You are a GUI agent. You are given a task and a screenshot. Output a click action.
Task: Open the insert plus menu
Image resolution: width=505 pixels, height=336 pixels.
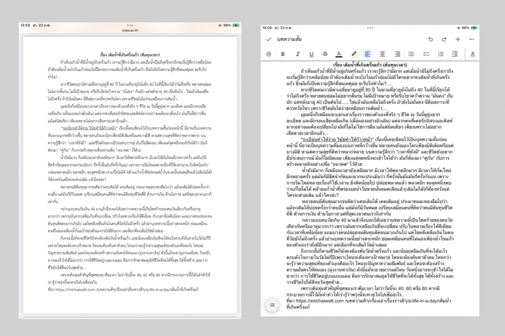[458, 39]
